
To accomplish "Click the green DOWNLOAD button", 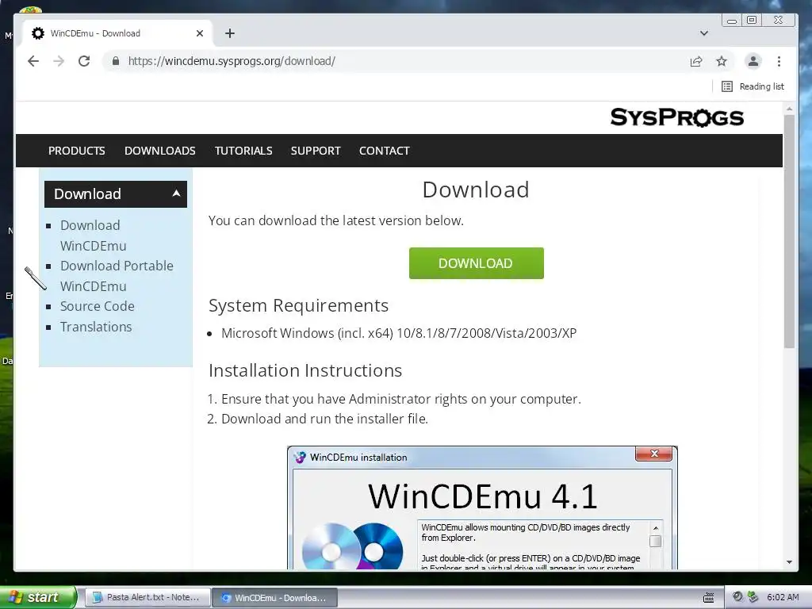I will click(x=477, y=263).
